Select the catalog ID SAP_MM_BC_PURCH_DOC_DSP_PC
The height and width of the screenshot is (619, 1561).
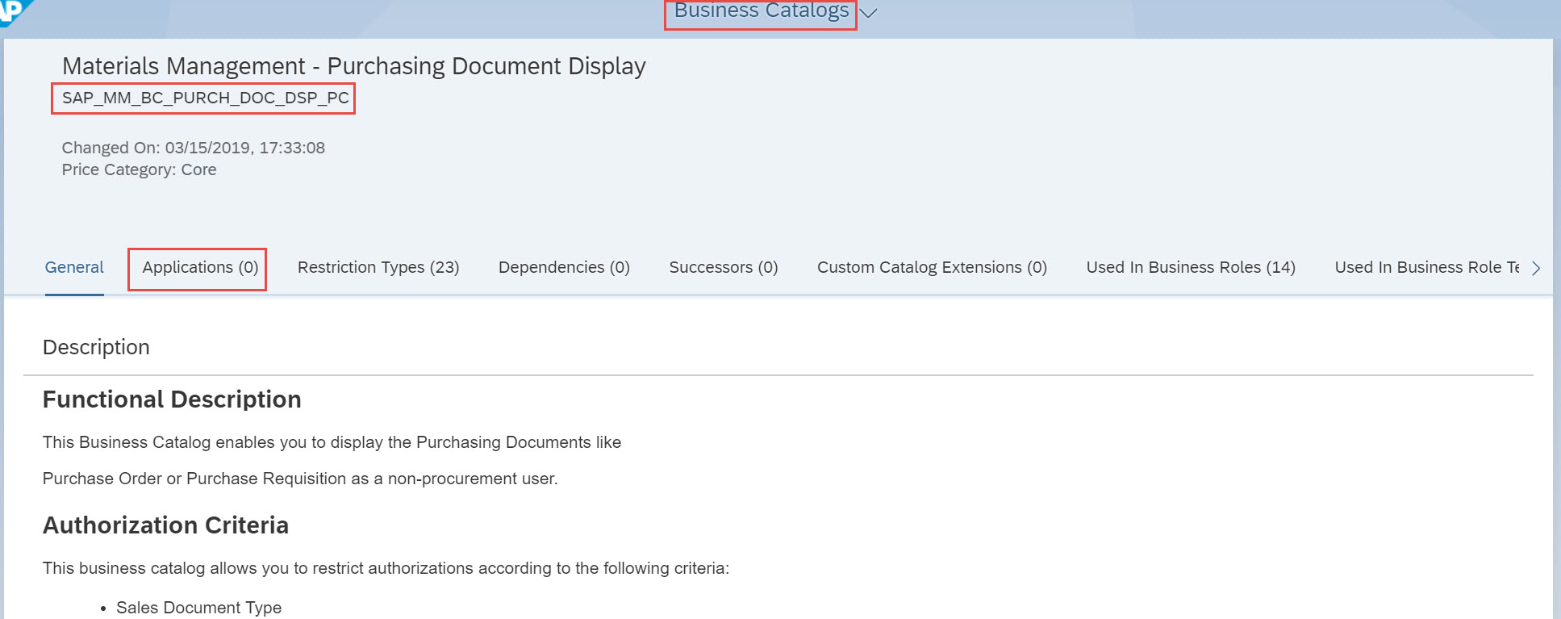coord(206,98)
